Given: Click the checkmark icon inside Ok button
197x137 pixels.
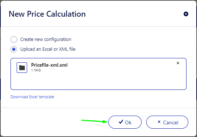Looking at the screenshot, I should (121, 122).
